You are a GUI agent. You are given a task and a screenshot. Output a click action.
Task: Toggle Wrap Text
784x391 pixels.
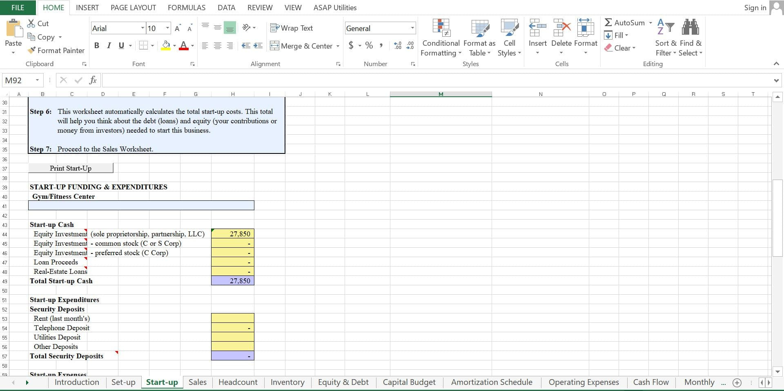[x=292, y=28]
